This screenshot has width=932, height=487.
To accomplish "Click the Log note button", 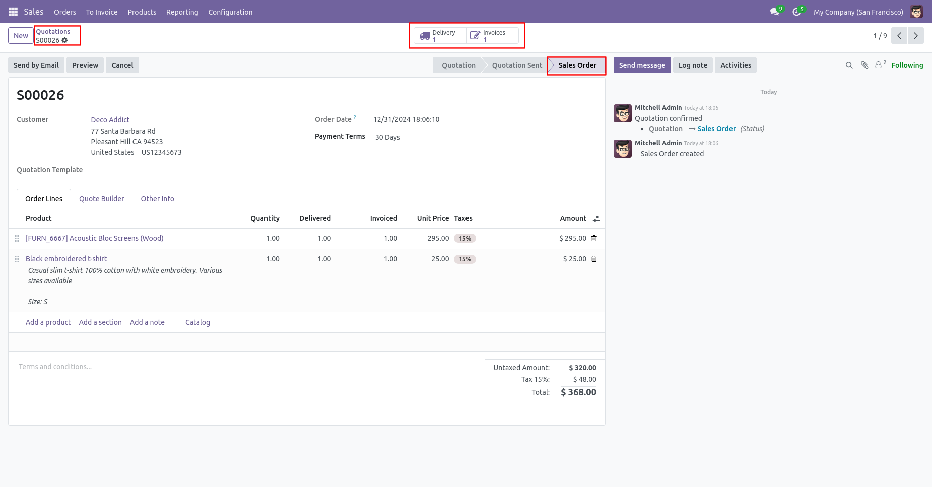I will click(693, 65).
